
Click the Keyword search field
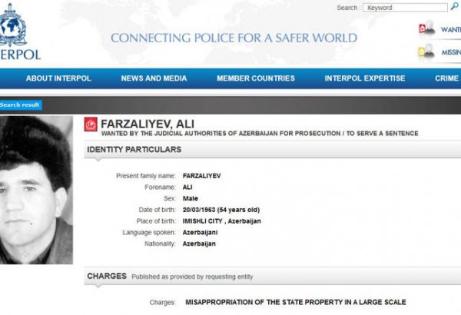tap(405, 8)
